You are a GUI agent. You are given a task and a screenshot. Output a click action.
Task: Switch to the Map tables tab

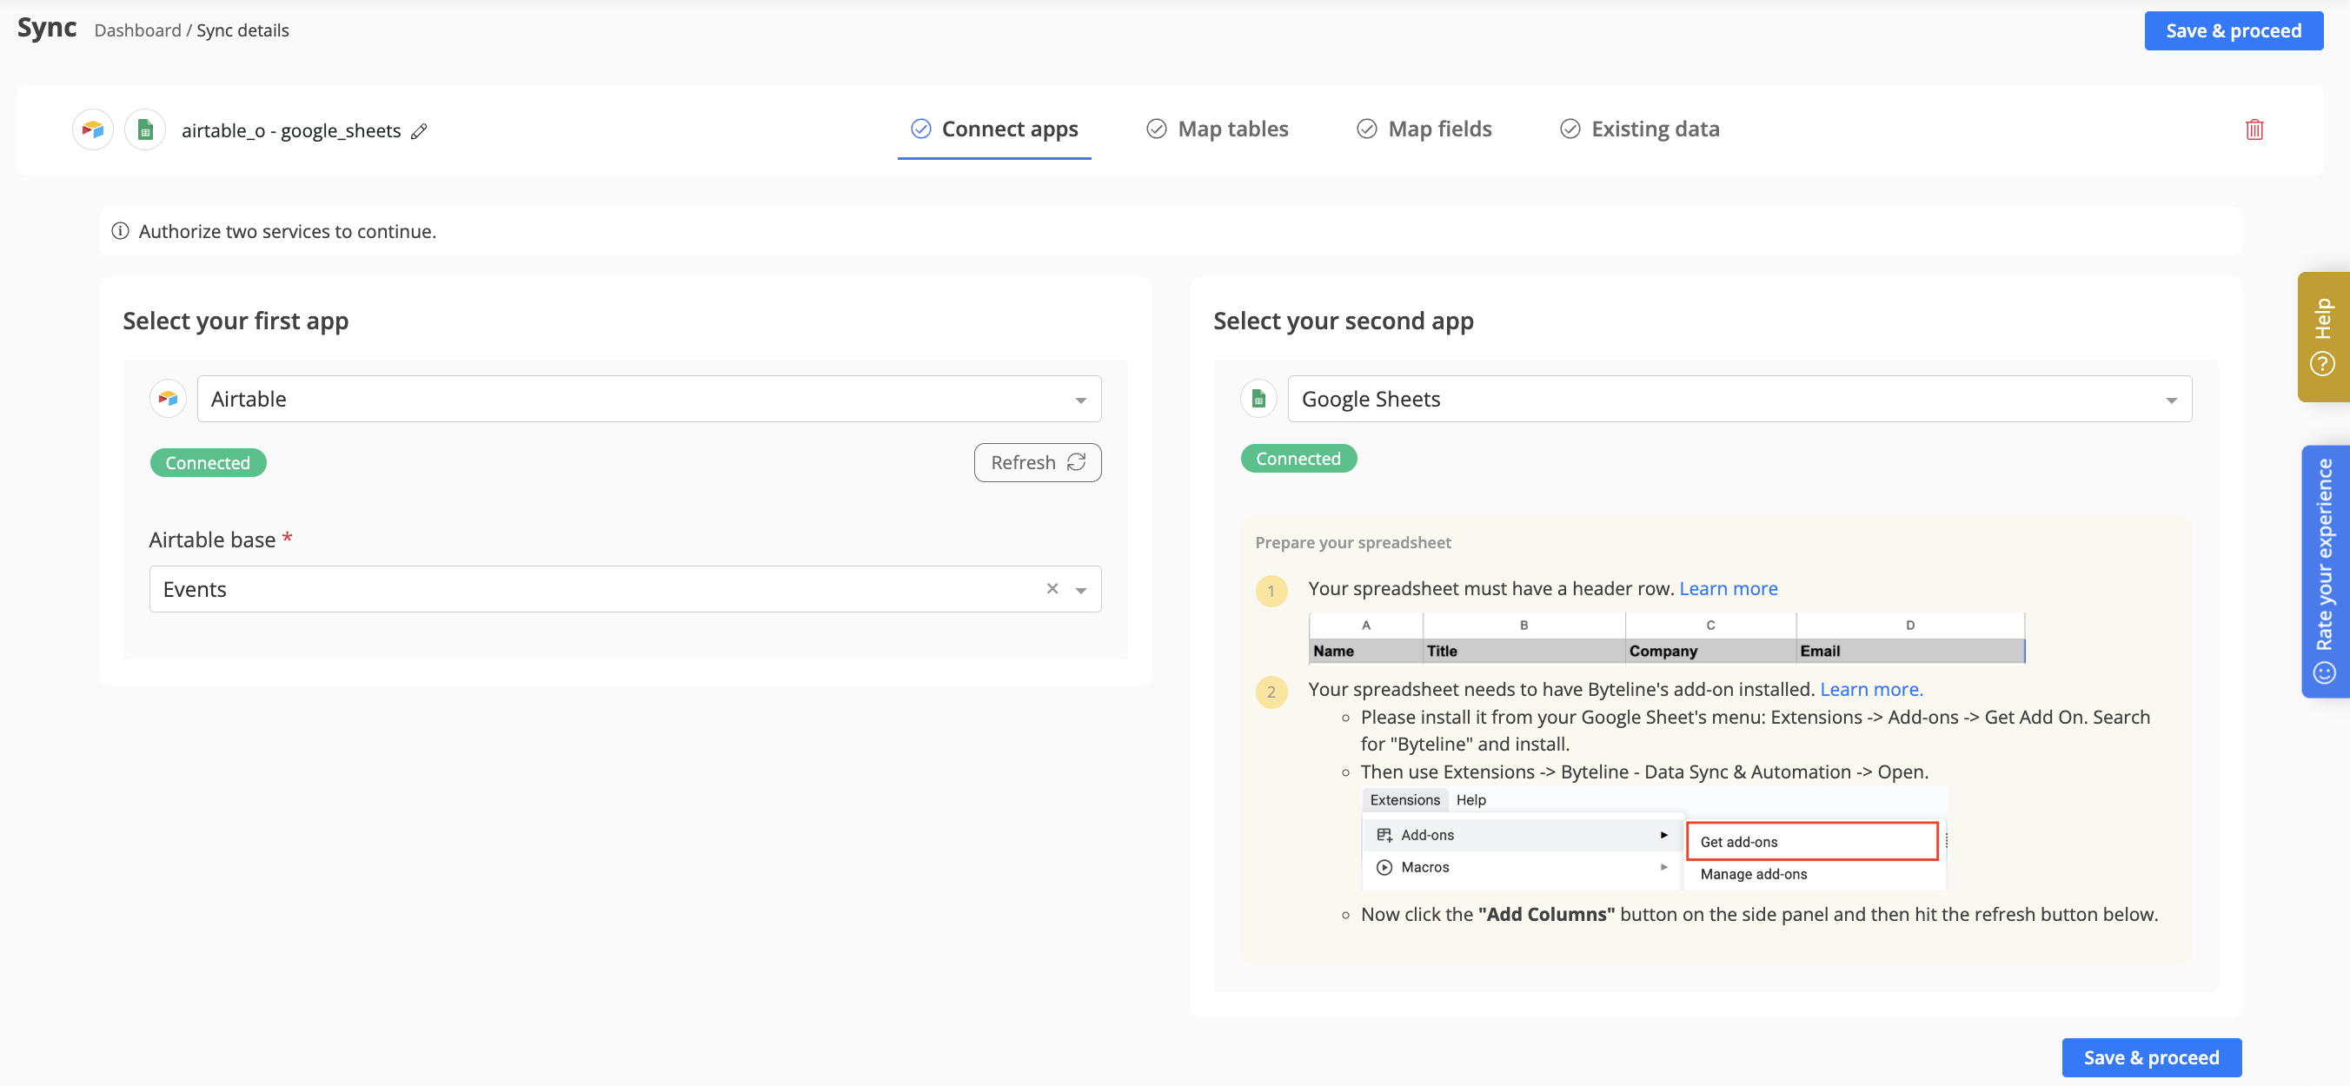[x=1217, y=129]
